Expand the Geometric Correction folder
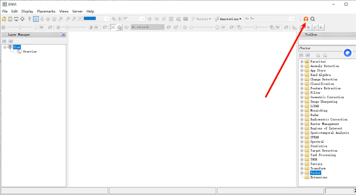 pos(302,97)
